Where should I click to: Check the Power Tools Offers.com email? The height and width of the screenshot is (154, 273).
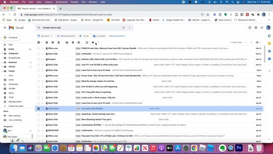click(38, 76)
